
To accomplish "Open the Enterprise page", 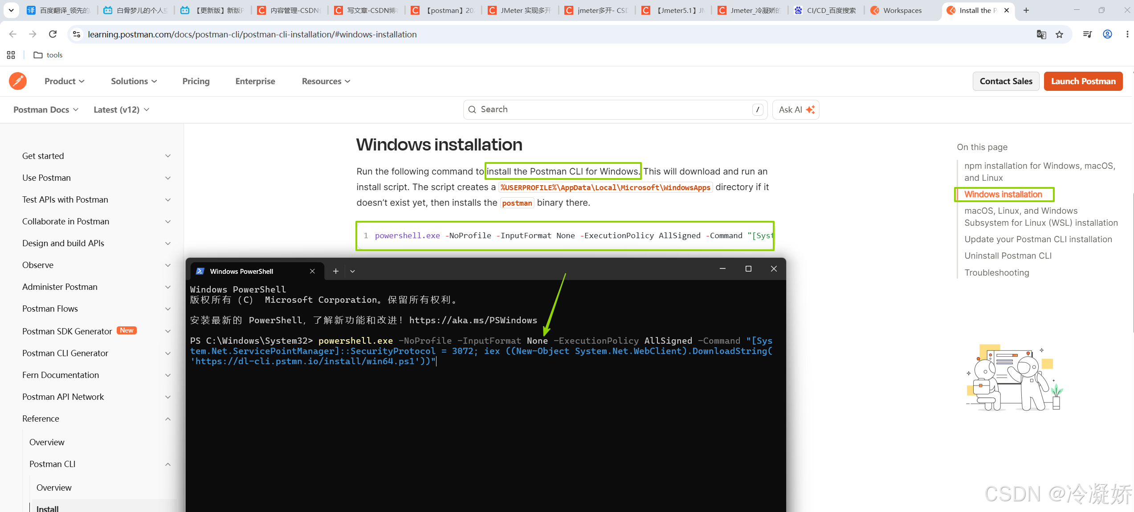I will point(255,81).
